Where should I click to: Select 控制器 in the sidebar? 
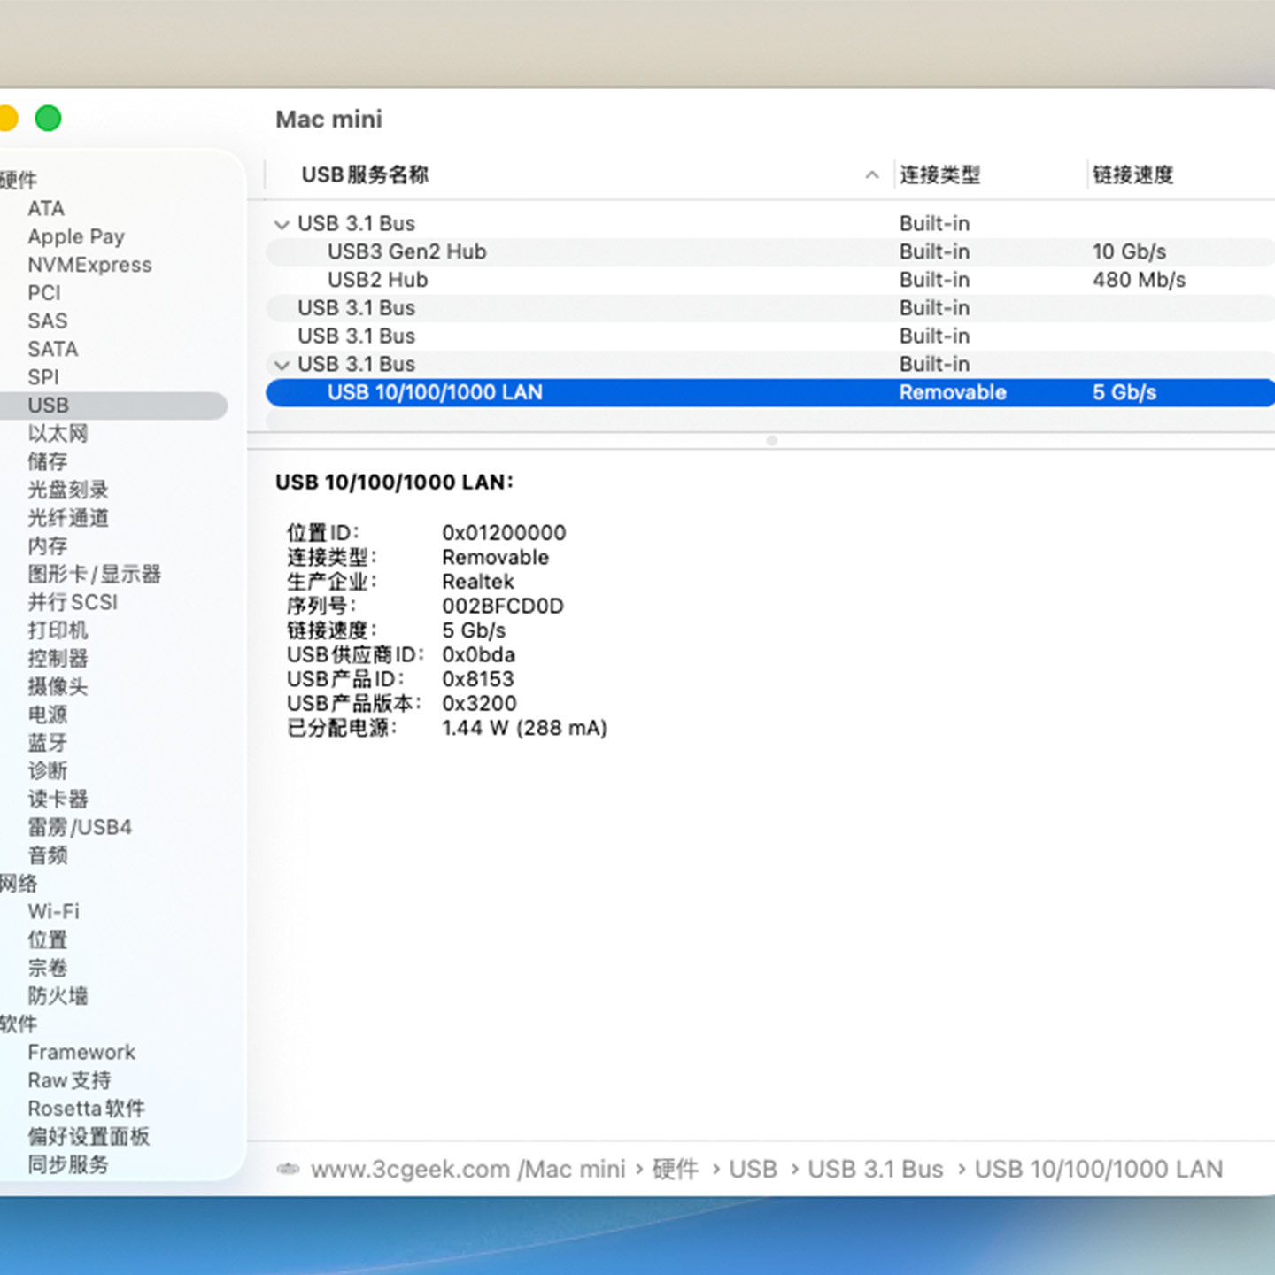pyautogui.click(x=58, y=659)
